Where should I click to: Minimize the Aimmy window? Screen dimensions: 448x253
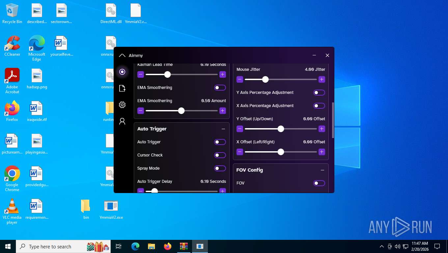click(x=314, y=55)
